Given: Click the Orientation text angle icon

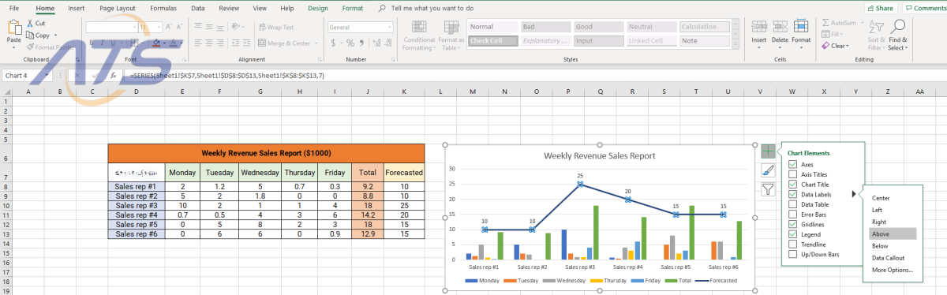Looking at the screenshot, I should point(236,27).
